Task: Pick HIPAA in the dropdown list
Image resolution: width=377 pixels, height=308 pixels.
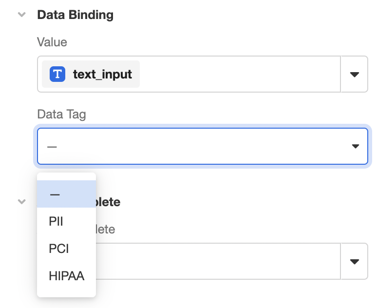Action: tap(66, 276)
